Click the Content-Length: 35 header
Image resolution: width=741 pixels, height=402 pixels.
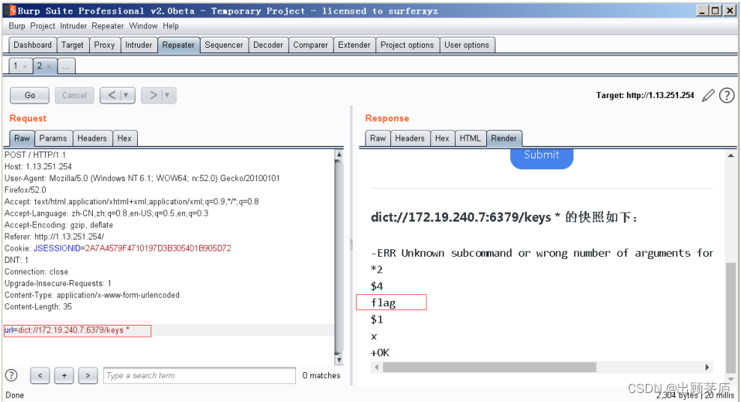click(x=38, y=307)
